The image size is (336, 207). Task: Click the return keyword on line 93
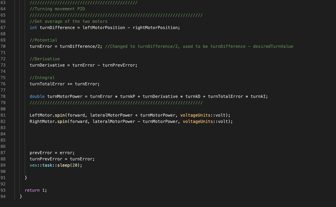32,190
